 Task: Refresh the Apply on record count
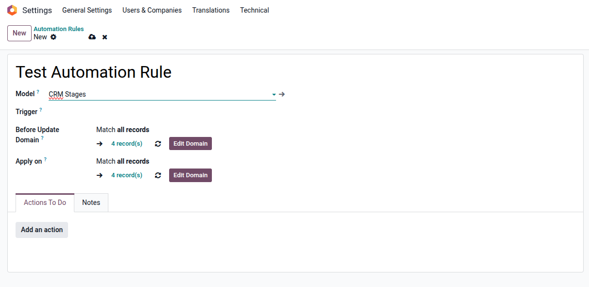click(158, 175)
